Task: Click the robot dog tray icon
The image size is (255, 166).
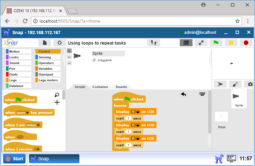Action: pyautogui.click(x=219, y=159)
